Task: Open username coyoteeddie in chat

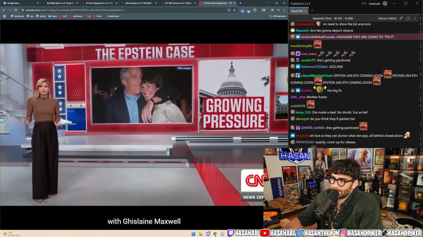Action: point(305,24)
